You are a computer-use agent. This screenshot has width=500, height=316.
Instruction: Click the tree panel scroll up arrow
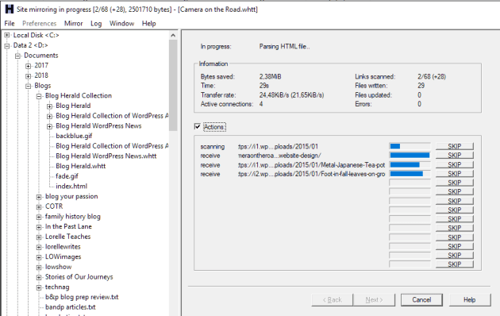click(173, 35)
